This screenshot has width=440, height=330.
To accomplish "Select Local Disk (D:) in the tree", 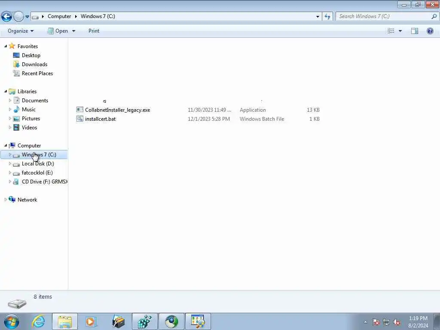I will pos(38,164).
